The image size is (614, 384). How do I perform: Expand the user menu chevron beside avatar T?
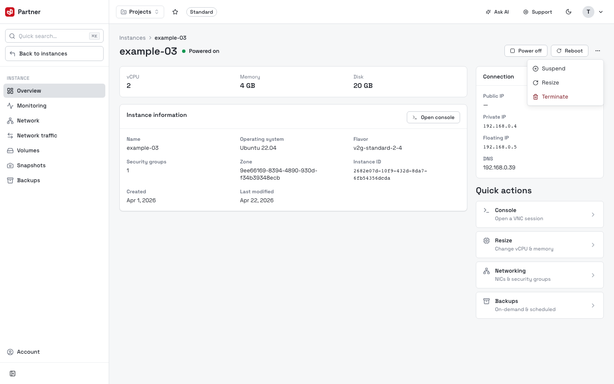(601, 12)
